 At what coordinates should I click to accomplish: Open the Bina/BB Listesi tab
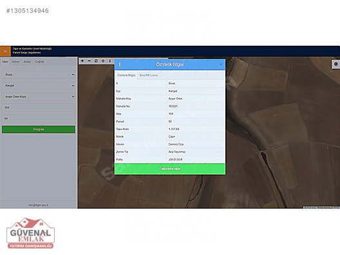coord(149,75)
